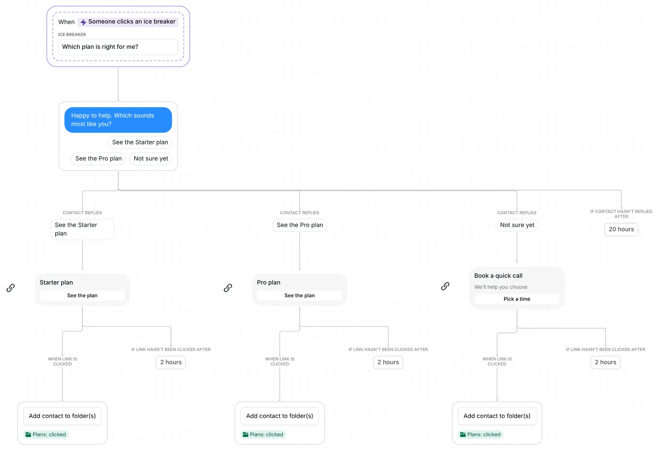The width and height of the screenshot is (658, 450).
Task: Click the ICE BREAKER label
Action: click(x=72, y=34)
